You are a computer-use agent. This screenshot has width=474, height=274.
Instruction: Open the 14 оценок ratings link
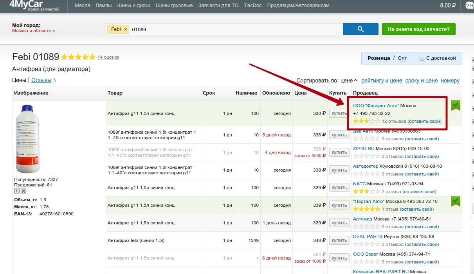[x=108, y=57]
